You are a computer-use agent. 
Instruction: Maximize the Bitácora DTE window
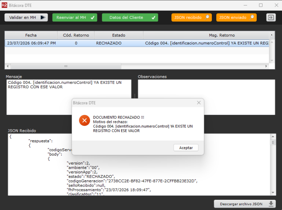point(261,5)
